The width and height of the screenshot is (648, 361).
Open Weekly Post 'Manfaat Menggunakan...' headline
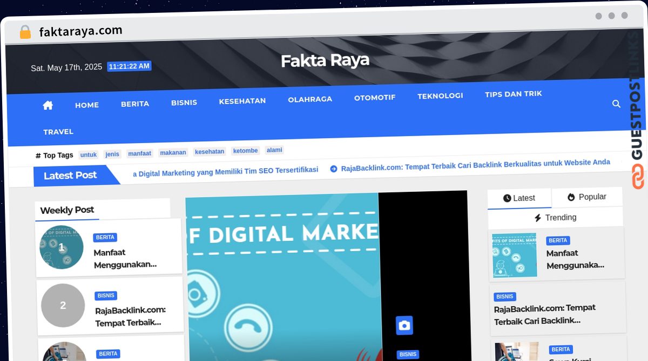125,259
